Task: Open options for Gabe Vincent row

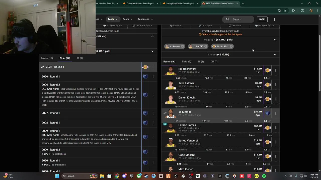Action: point(275,156)
